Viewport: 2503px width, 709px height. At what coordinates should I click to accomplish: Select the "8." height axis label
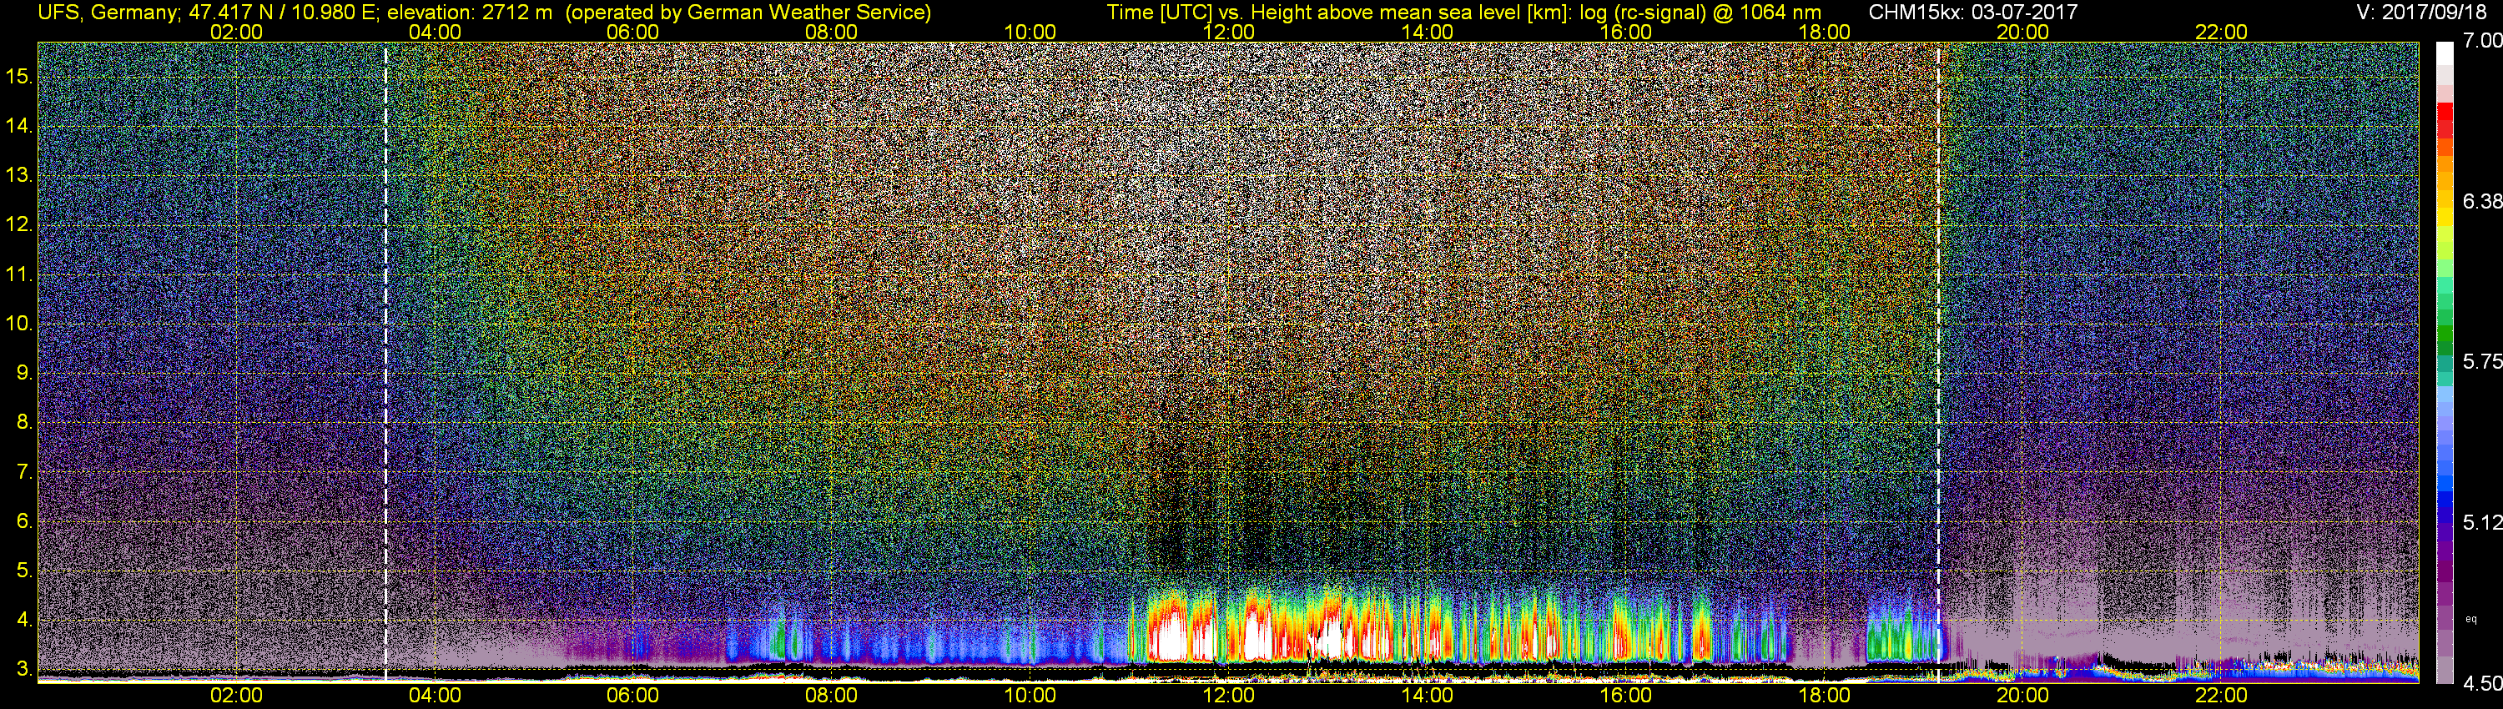[x=24, y=423]
